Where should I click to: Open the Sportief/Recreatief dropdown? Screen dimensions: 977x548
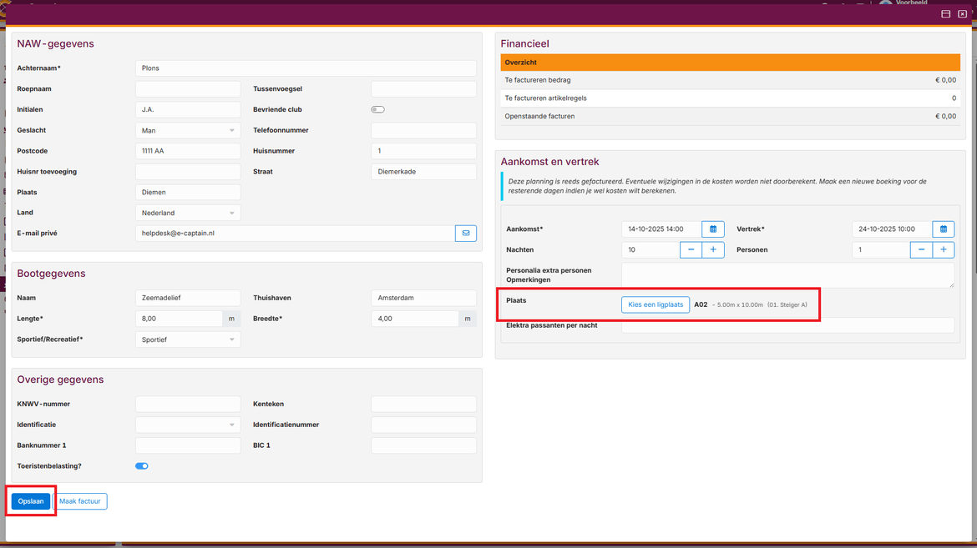tap(188, 340)
